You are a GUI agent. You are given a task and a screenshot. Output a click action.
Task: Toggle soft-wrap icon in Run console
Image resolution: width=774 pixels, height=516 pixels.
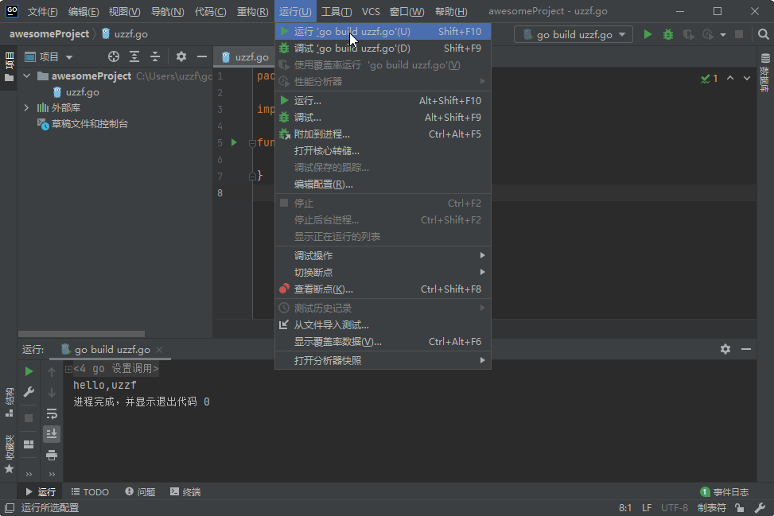(52, 413)
